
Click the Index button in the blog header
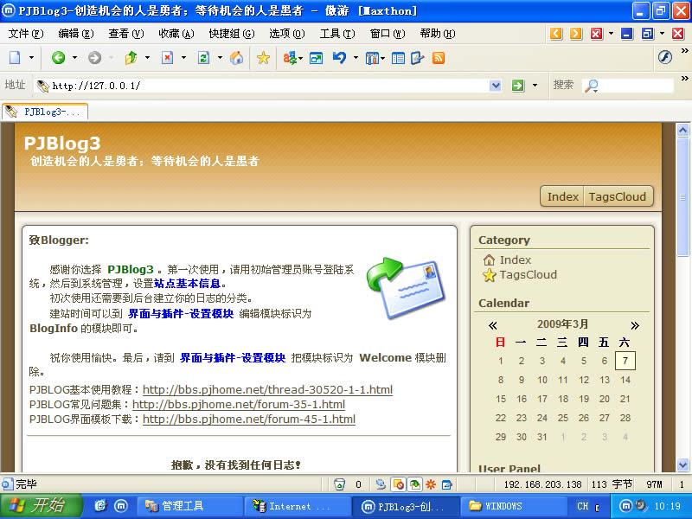click(563, 197)
